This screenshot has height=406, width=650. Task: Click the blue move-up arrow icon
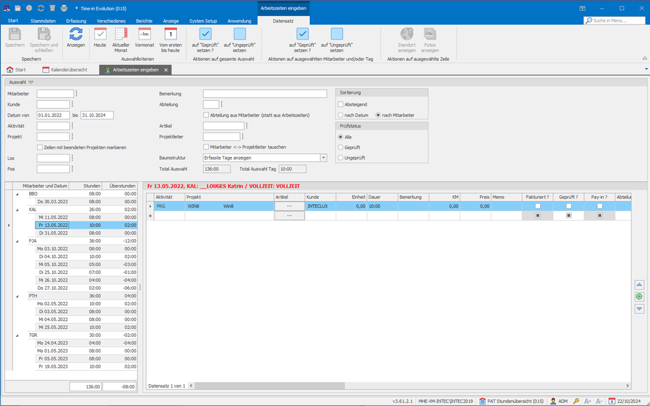point(639,285)
